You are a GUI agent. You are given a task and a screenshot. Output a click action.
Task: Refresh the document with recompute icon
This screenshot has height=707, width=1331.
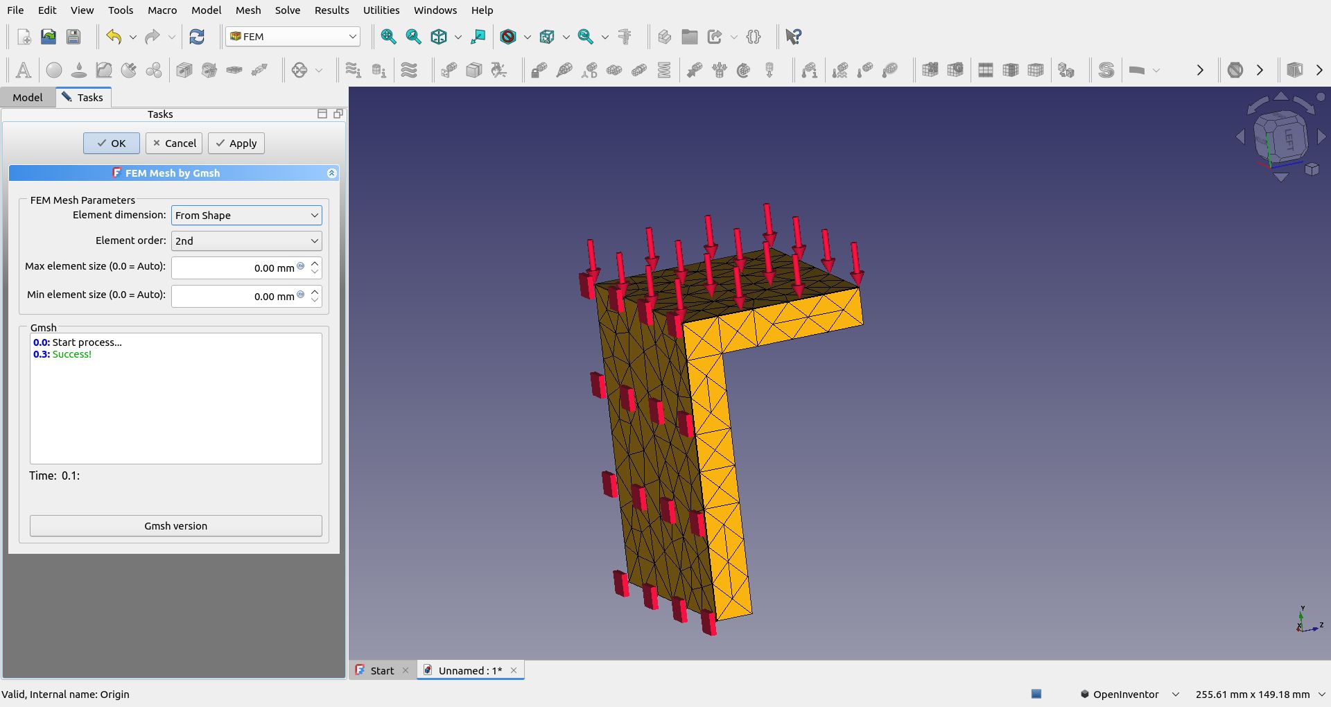pos(197,37)
